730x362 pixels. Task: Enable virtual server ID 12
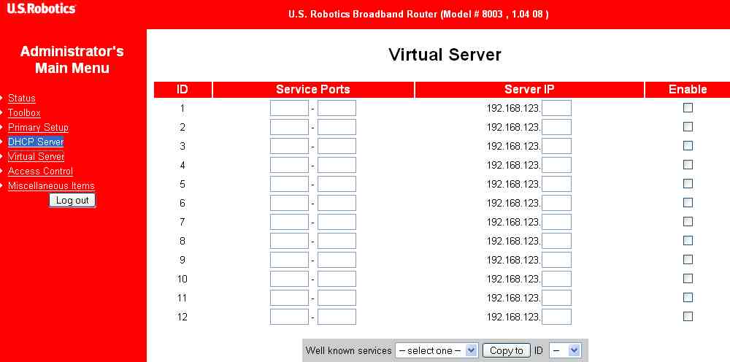pyautogui.click(x=688, y=317)
